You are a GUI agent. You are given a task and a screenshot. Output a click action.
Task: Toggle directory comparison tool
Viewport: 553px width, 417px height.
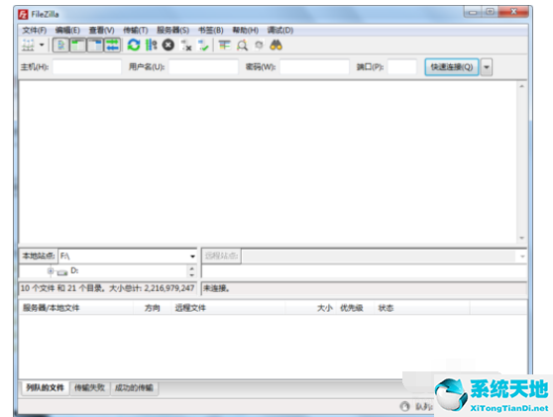tap(242, 46)
